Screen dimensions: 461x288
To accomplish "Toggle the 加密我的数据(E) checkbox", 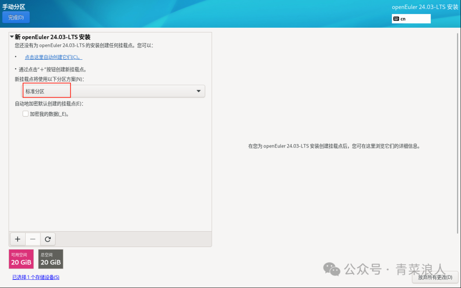I will 25,113.
